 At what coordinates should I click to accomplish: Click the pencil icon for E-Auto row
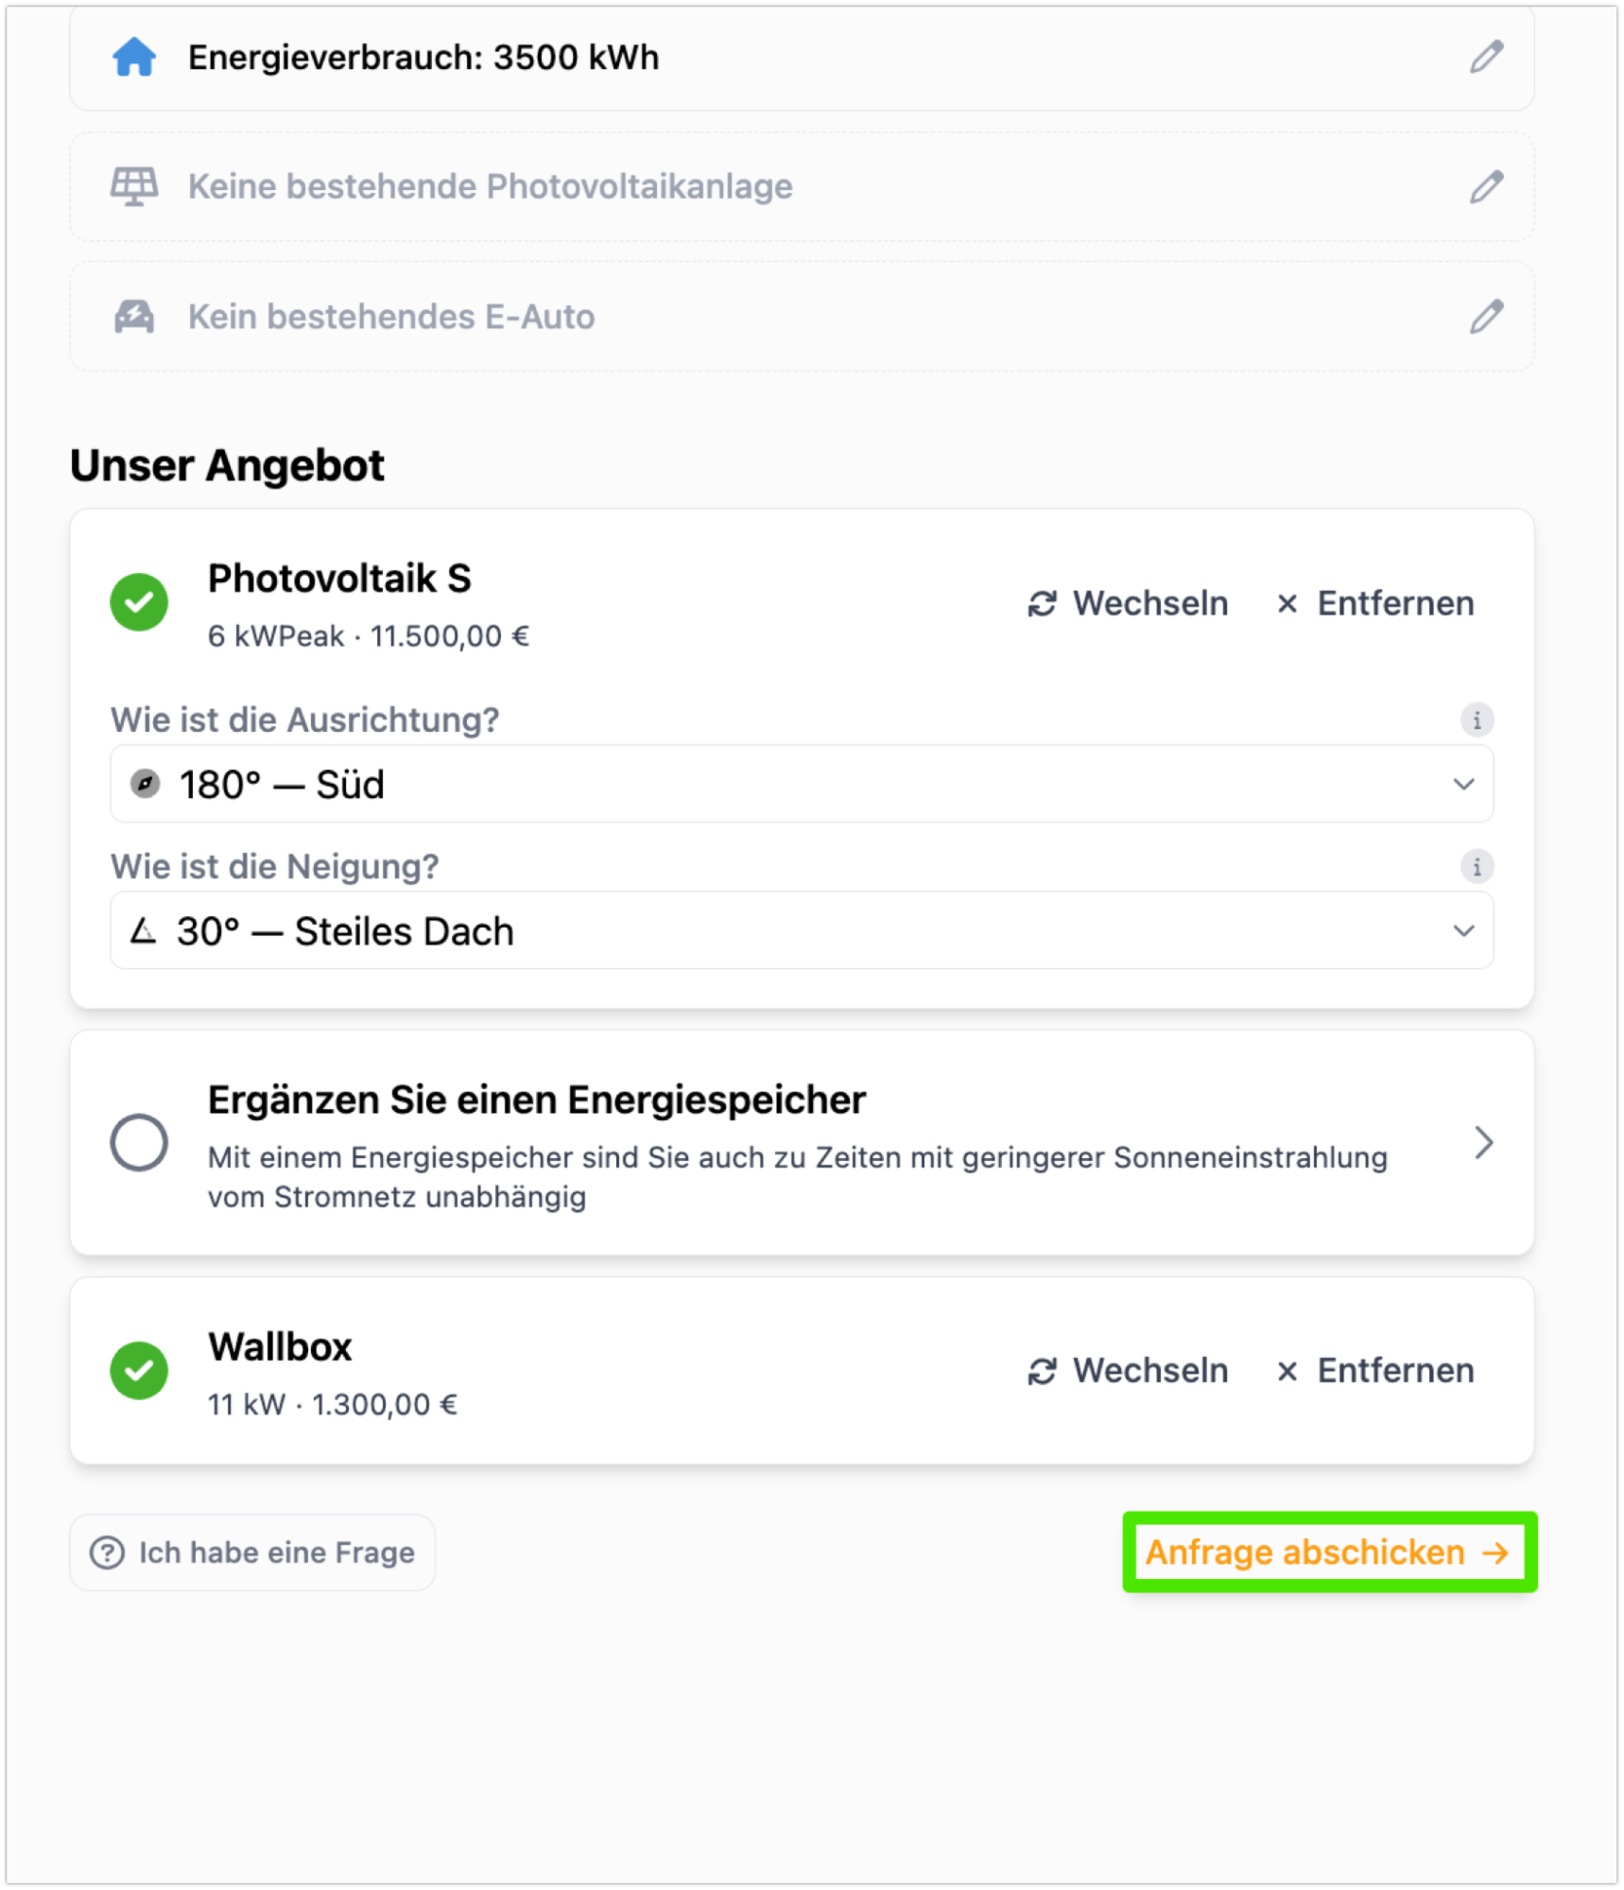pyautogui.click(x=1486, y=317)
